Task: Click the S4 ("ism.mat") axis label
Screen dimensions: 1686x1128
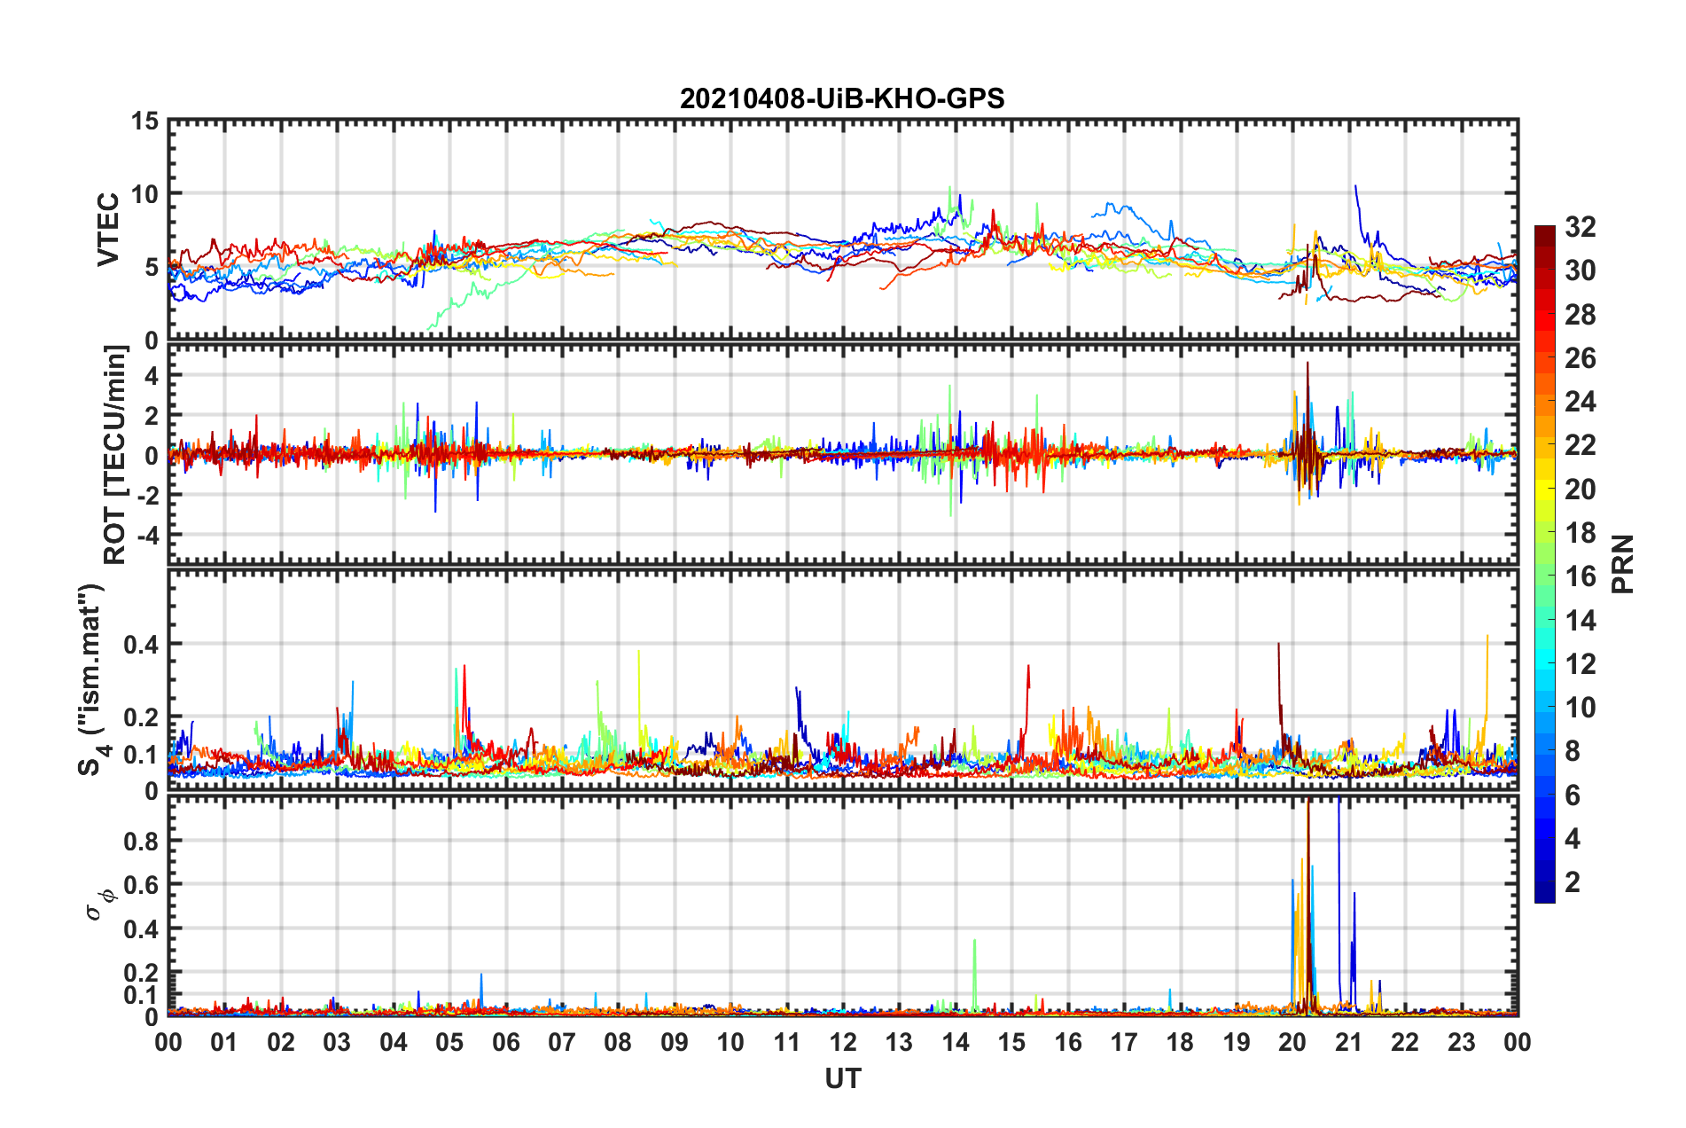Action: click(93, 679)
